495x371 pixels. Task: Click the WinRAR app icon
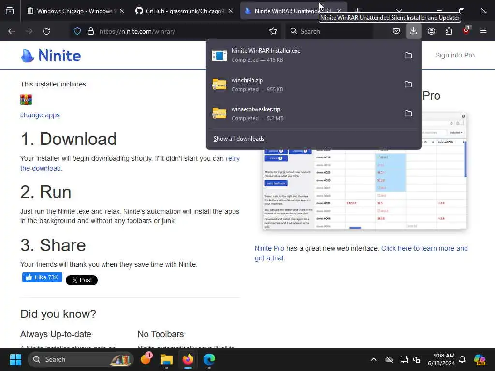click(x=26, y=100)
